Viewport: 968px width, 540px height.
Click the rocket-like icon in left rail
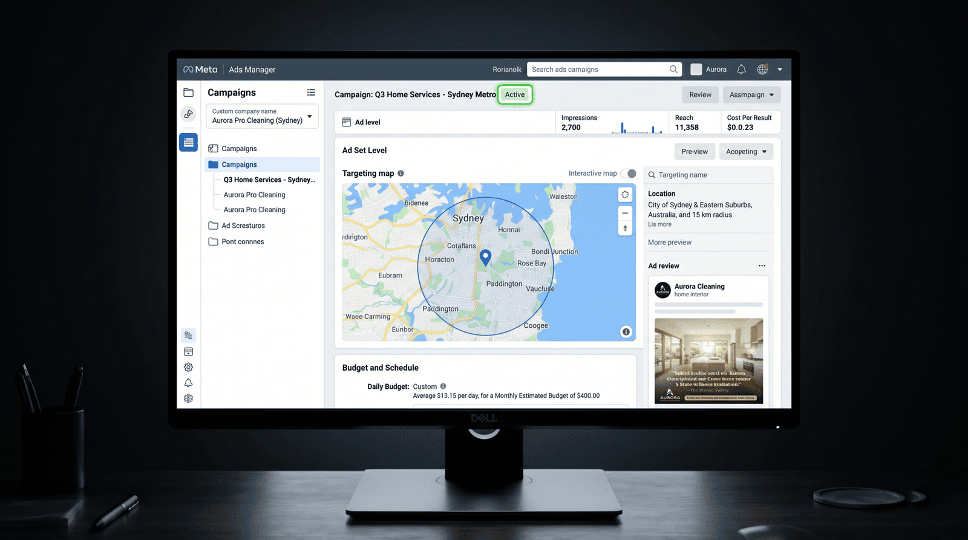point(189,114)
